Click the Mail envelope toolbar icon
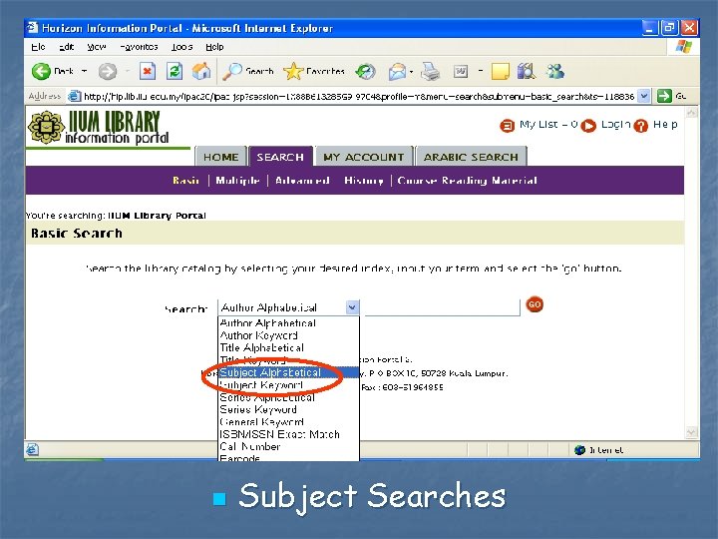Screen dimensions: 718x539 coord(397,72)
